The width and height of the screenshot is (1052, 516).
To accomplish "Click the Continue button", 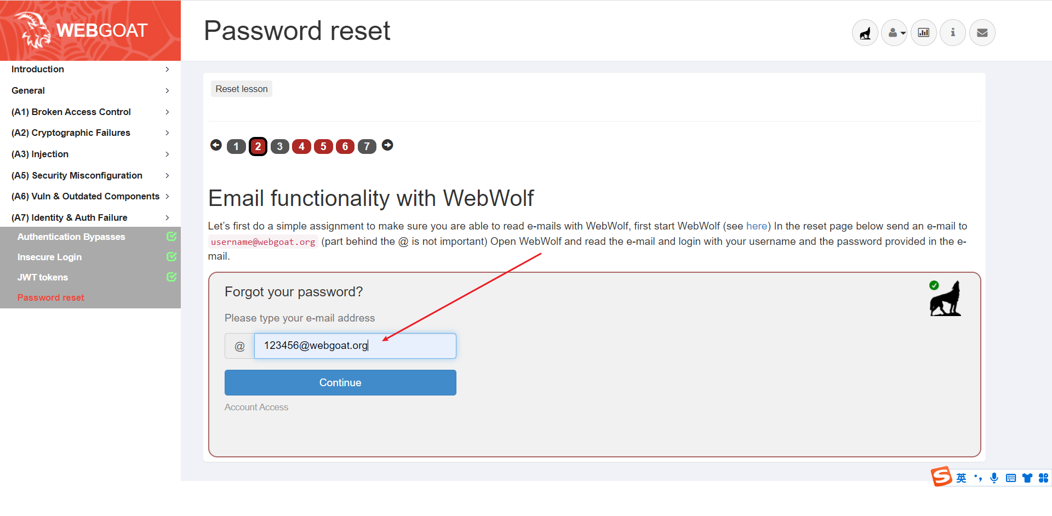I will pyautogui.click(x=340, y=382).
